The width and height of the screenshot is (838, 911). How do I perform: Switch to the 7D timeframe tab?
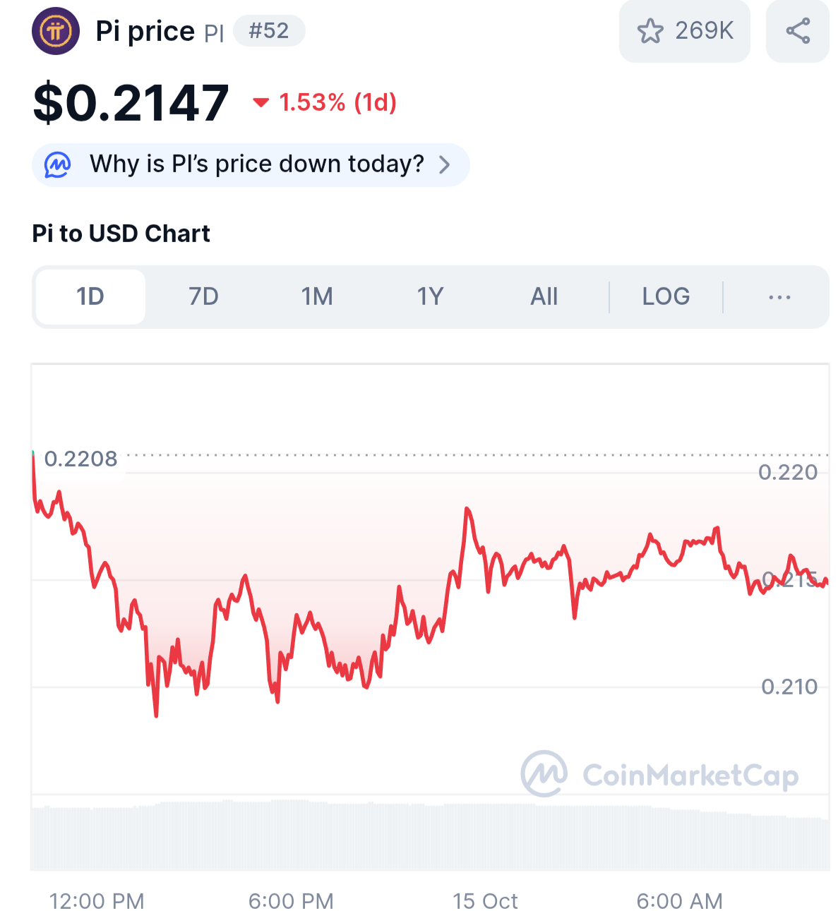click(x=203, y=297)
